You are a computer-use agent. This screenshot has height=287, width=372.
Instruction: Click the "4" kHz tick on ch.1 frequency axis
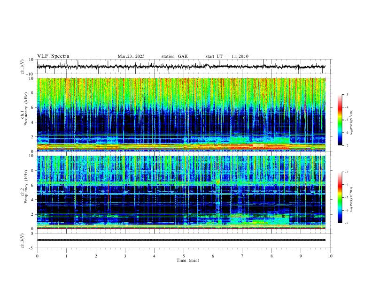33,122
